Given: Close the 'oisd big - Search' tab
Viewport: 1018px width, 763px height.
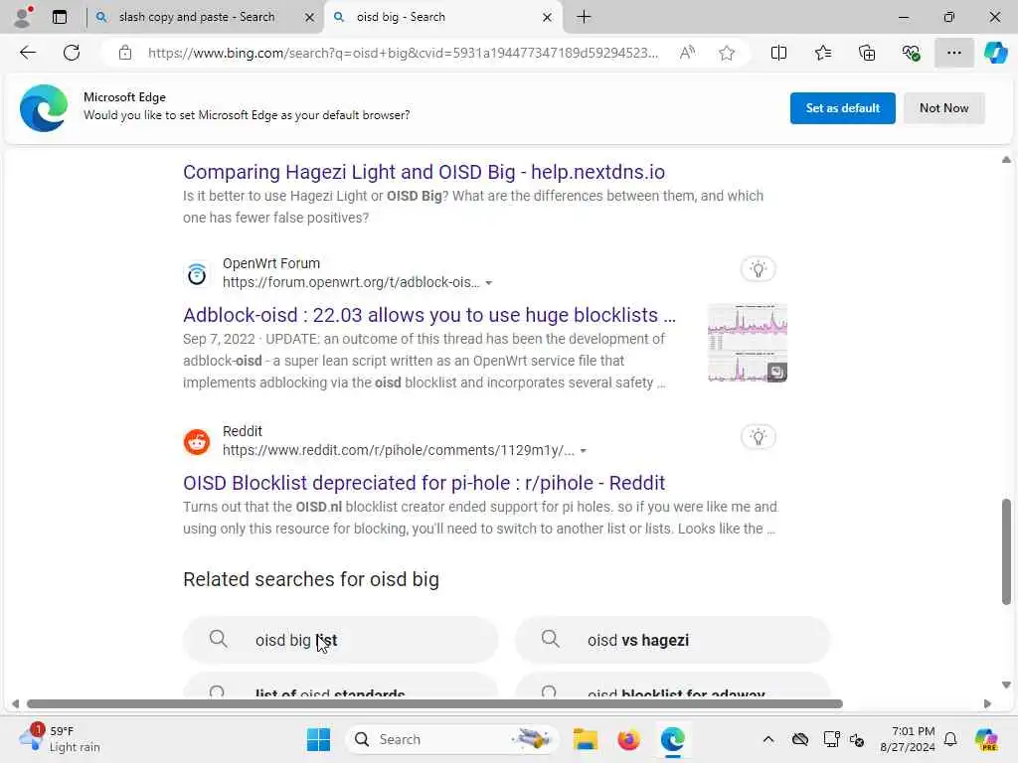Looking at the screenshot, I should pos(548,18).
